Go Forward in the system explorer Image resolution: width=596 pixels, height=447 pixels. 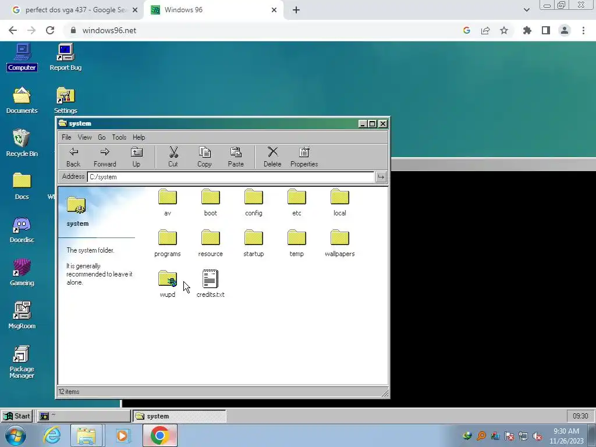tap(105, 157)
